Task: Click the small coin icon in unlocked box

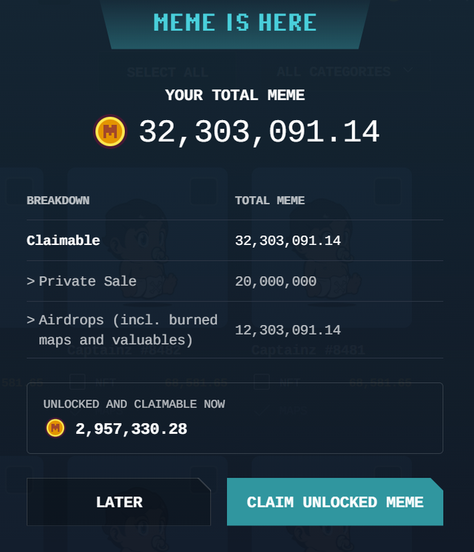Action: pos(55,428)
